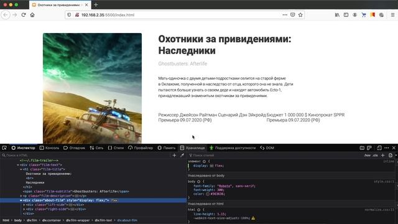This screenshot has height=224, width=398.
Task: Pick a color with the eyedropper icon
Action: (182, 155)
